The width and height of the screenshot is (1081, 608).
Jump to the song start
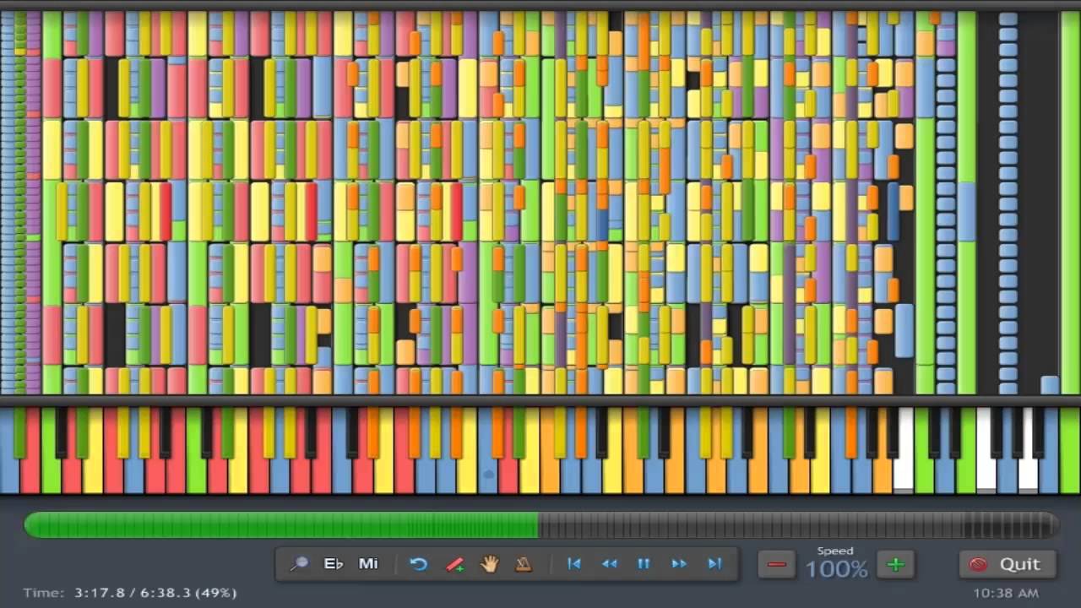click(x=574, y=564)
